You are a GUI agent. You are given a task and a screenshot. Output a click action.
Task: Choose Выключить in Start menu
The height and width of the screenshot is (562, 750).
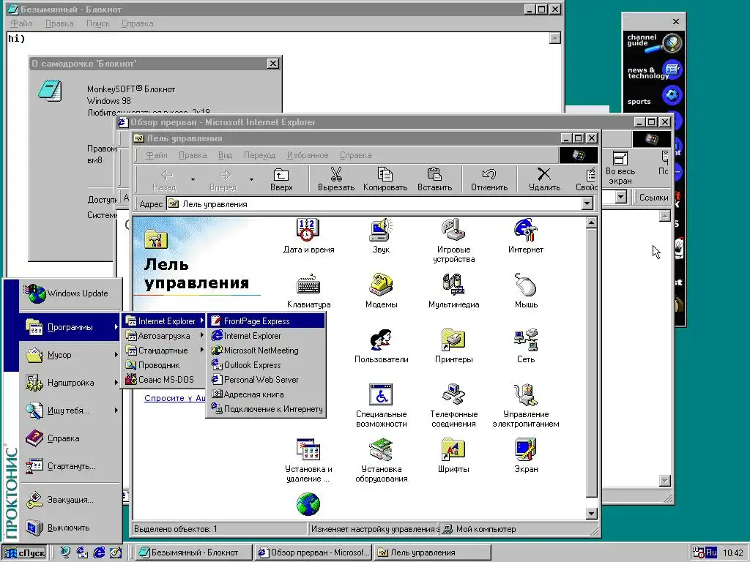(x=70, y=528)
